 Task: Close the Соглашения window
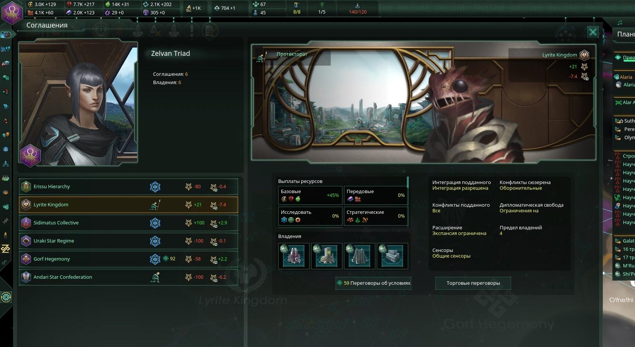click(x=593, y=32)
